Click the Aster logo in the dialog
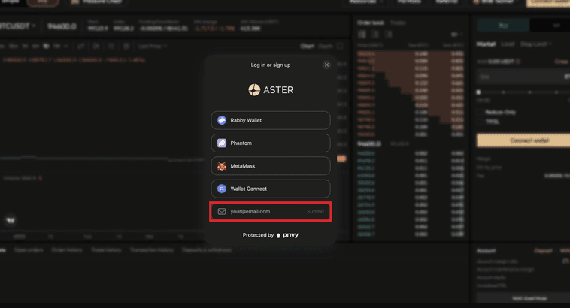 [x=271, y=89]
